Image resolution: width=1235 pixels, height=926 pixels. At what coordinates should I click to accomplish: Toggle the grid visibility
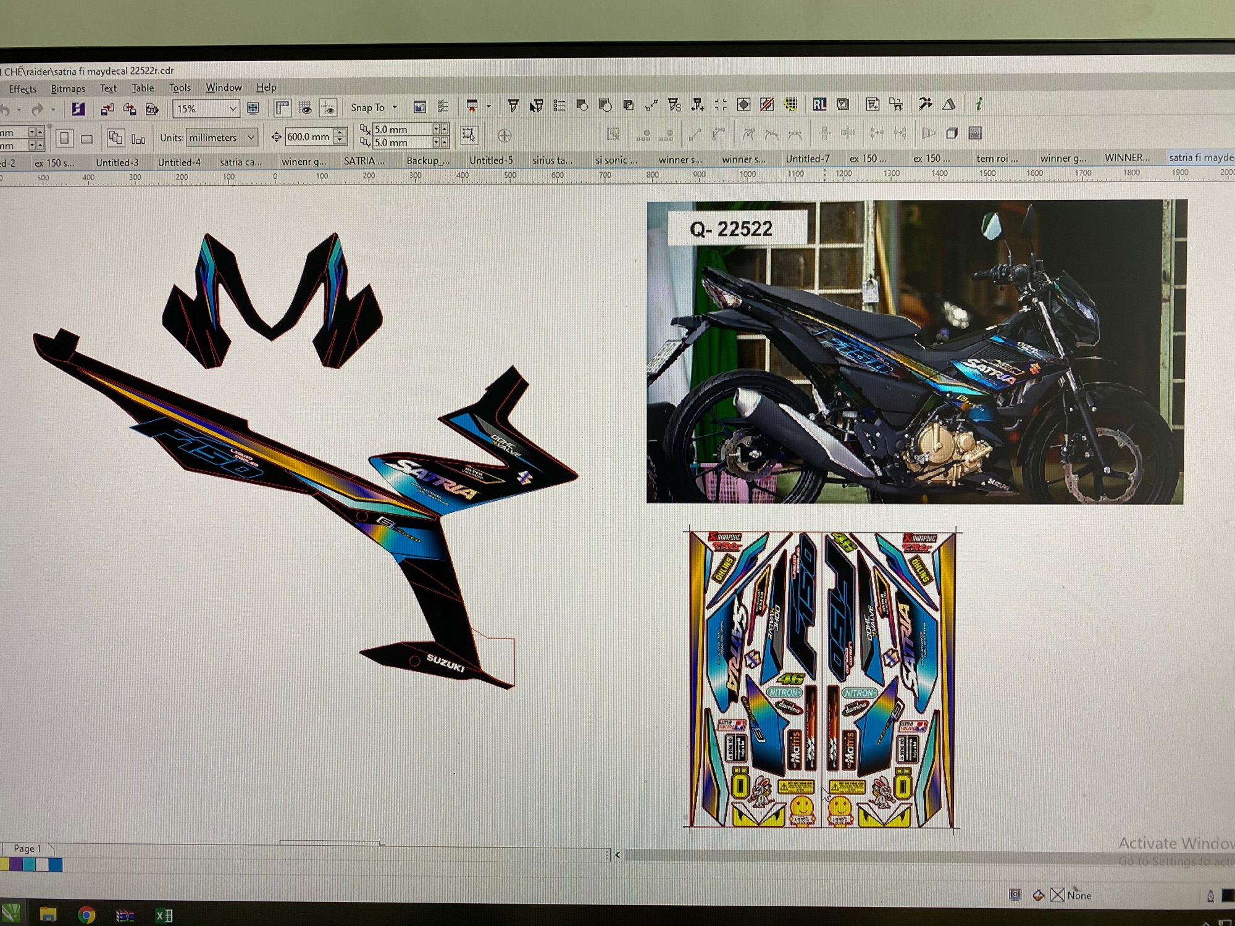(305, 109)
